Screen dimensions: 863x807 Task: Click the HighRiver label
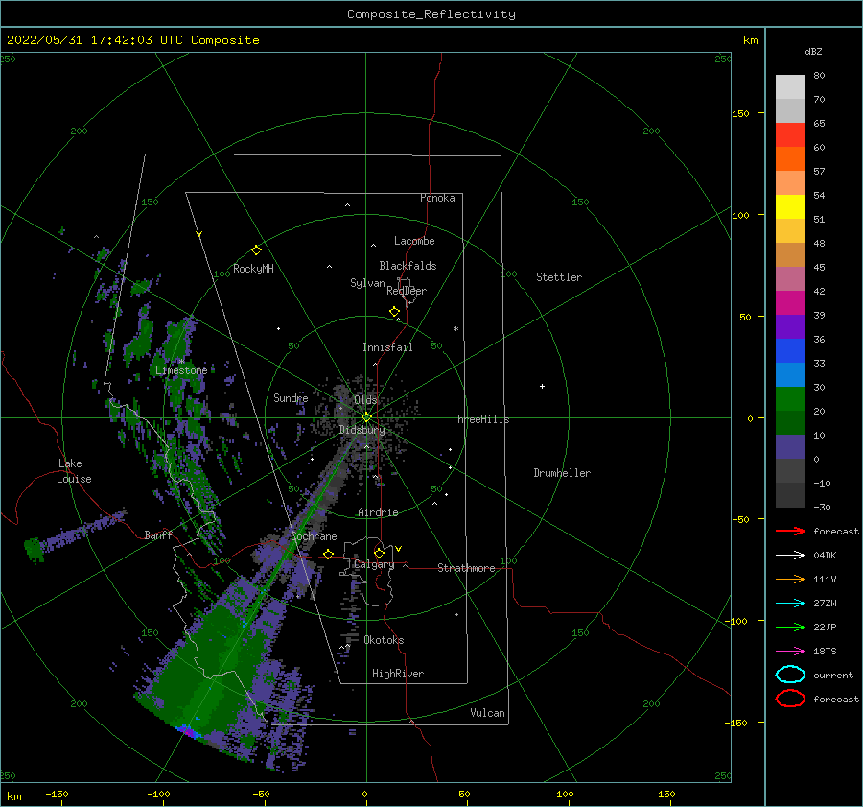pyautogui.click(x=398, y=675)
